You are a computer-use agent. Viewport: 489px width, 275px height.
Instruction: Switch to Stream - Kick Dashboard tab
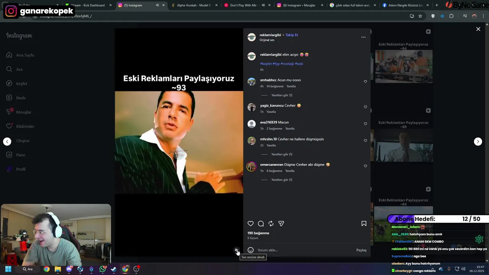[x=87, y=5]
